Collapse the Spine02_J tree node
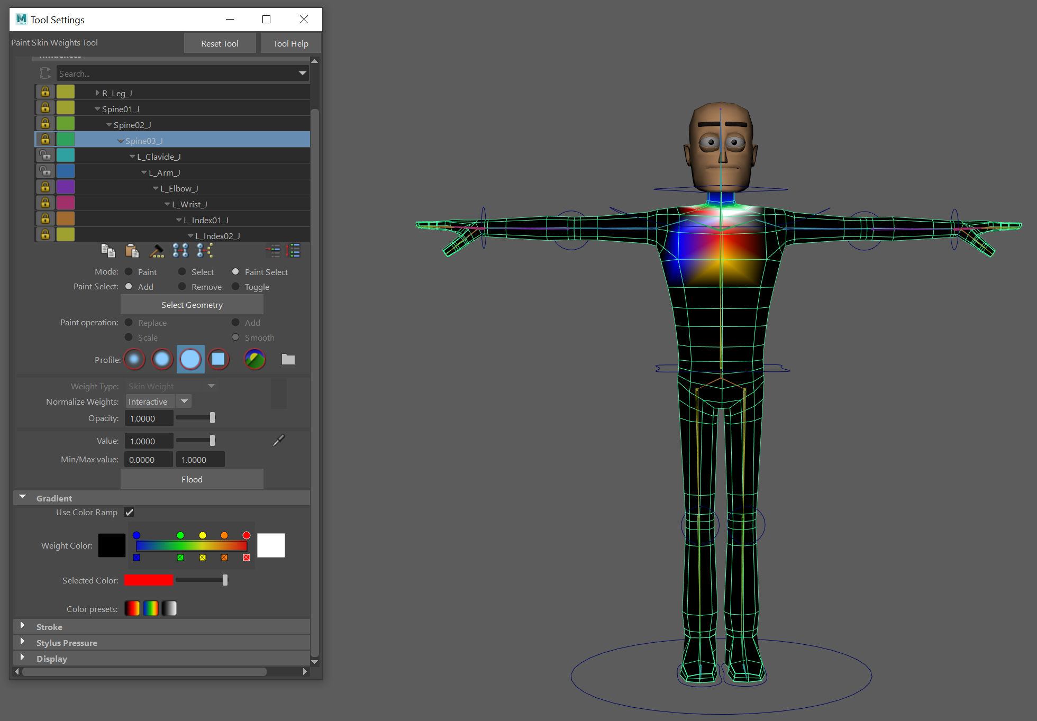Screen dimensions: 1037x721 pyautogui.click(x=109, y=125)
